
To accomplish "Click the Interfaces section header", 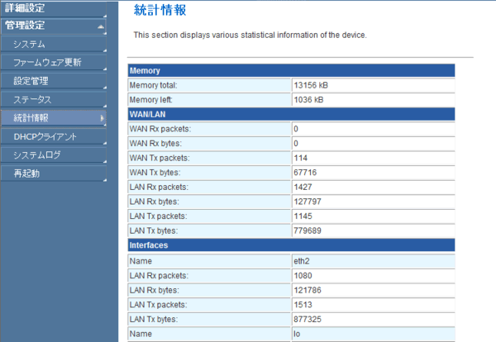I will pos(291,245).
